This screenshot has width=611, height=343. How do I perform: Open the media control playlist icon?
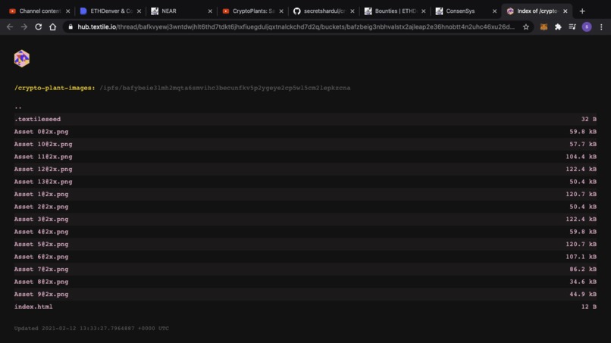(572, 27)
